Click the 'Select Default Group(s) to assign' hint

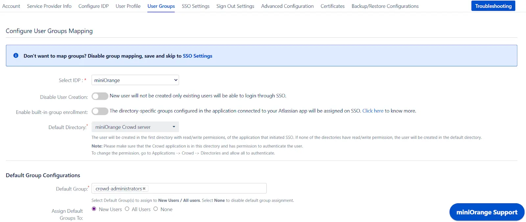pyautogui.click(x=193, y=200)
